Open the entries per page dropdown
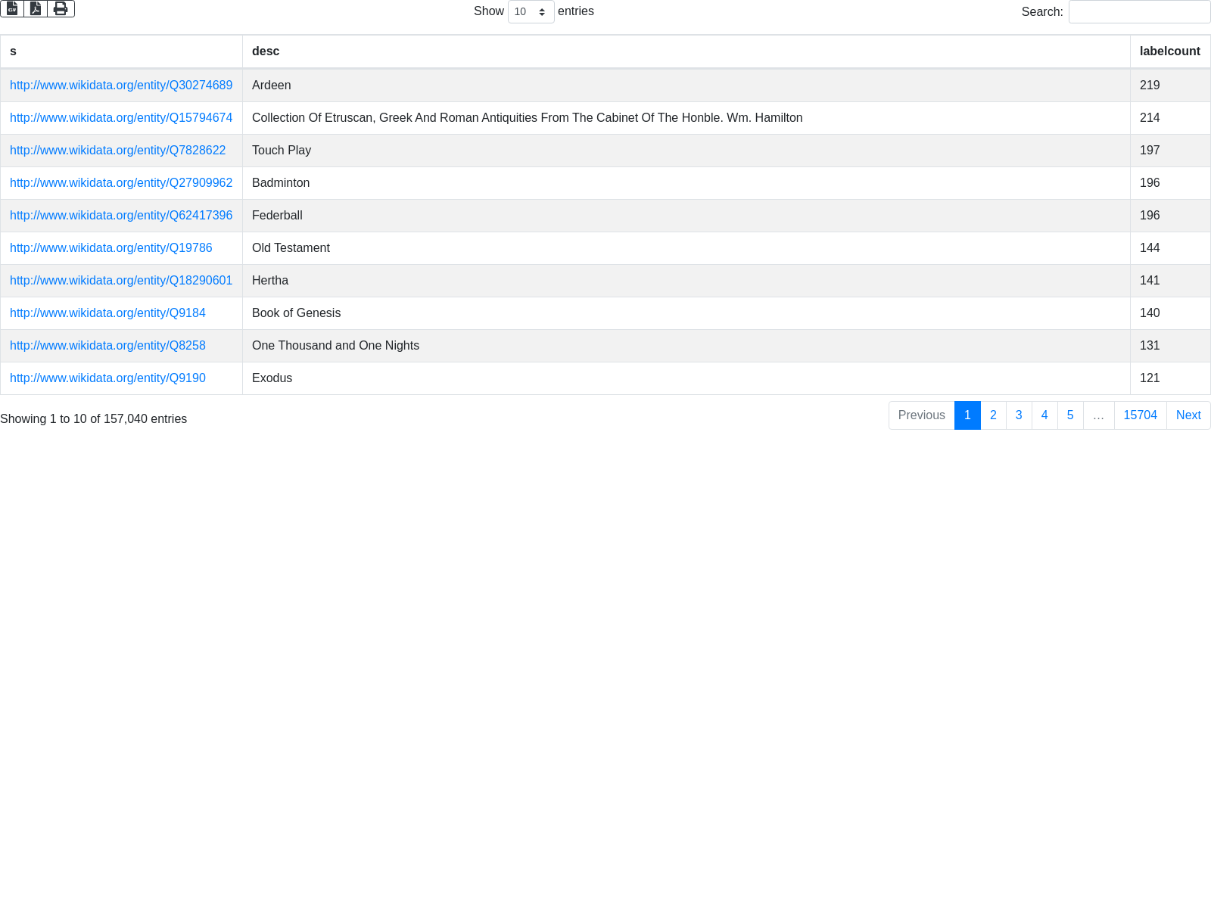 pos(531,12)
